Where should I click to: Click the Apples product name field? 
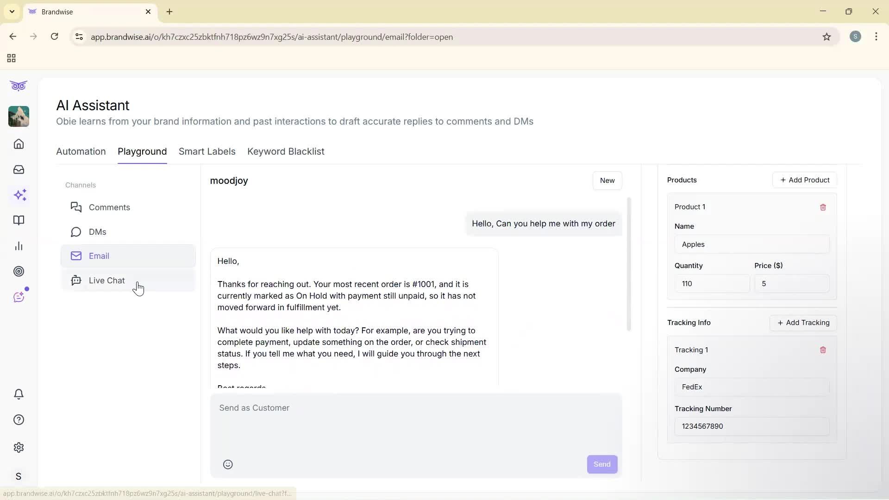click(x=751, y=244)
